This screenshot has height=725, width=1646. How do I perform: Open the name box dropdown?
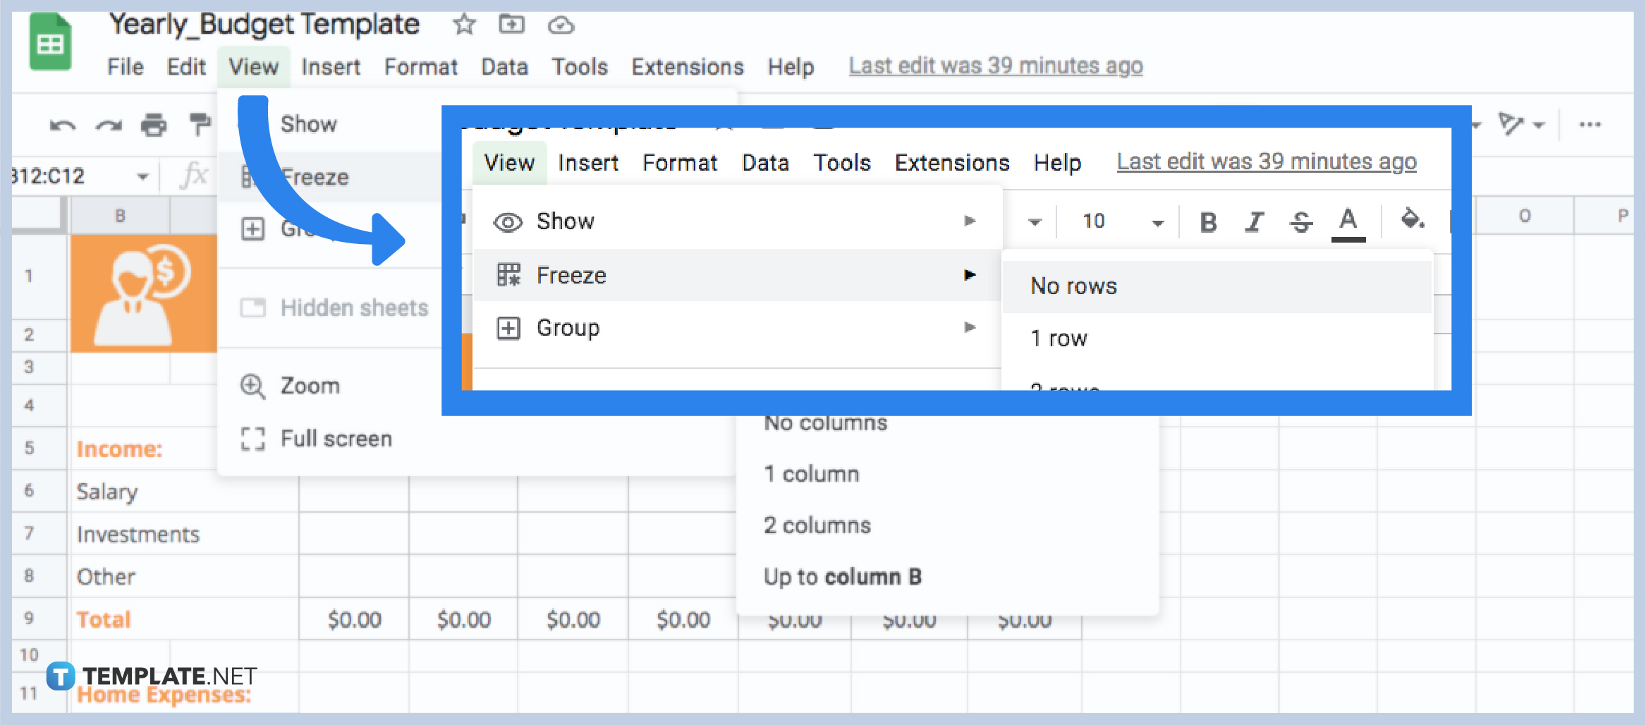pos(145,176)
